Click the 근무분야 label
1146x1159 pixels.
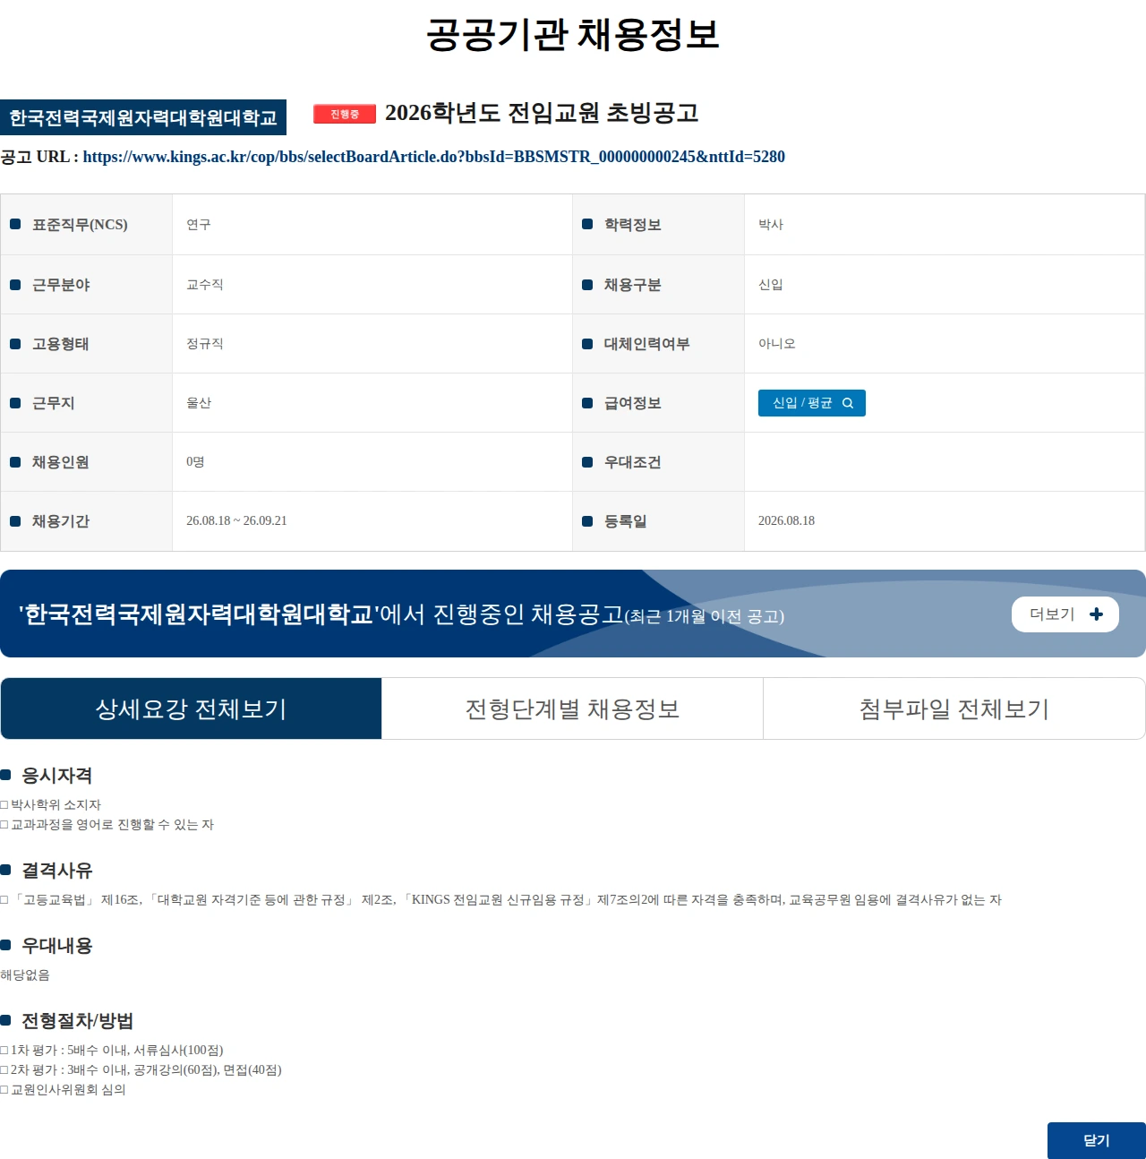(61, 285)
